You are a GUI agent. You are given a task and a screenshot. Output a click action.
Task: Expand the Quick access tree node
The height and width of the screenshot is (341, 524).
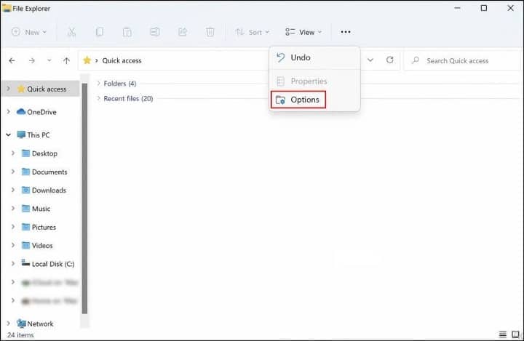click(8, 89)
